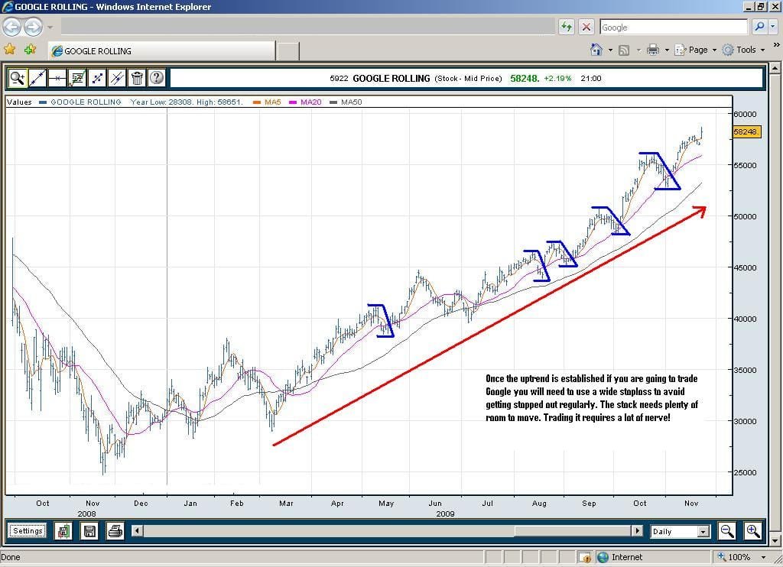Stop page loading with red X icon
The height and width of the screenshot is (567, 783).
coord(586,27)
